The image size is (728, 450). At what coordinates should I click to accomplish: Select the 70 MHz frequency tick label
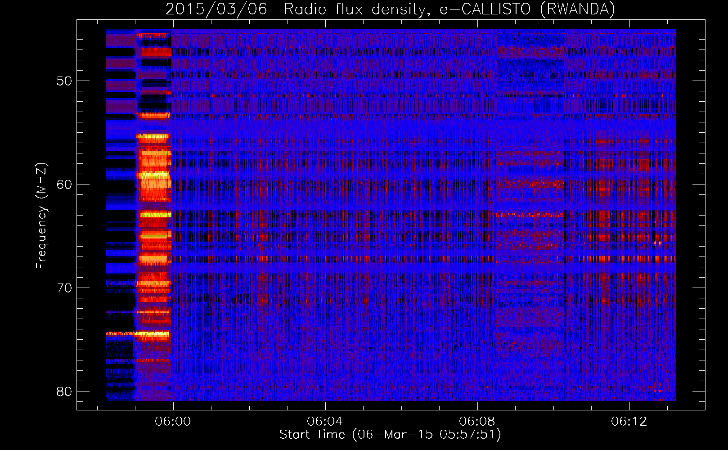[x=64, y=288]
